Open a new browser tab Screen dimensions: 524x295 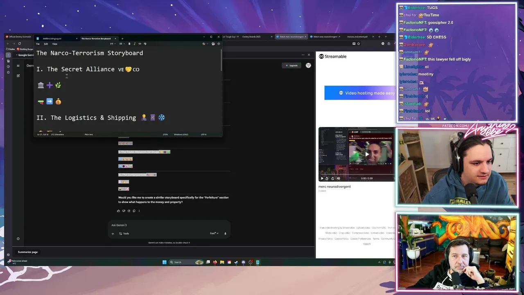(379, 37)
